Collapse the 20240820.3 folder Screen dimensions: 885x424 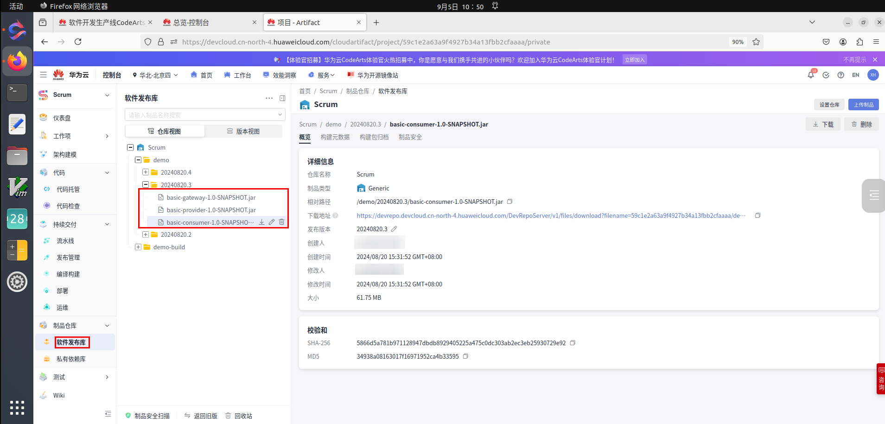tap(146, 184)
